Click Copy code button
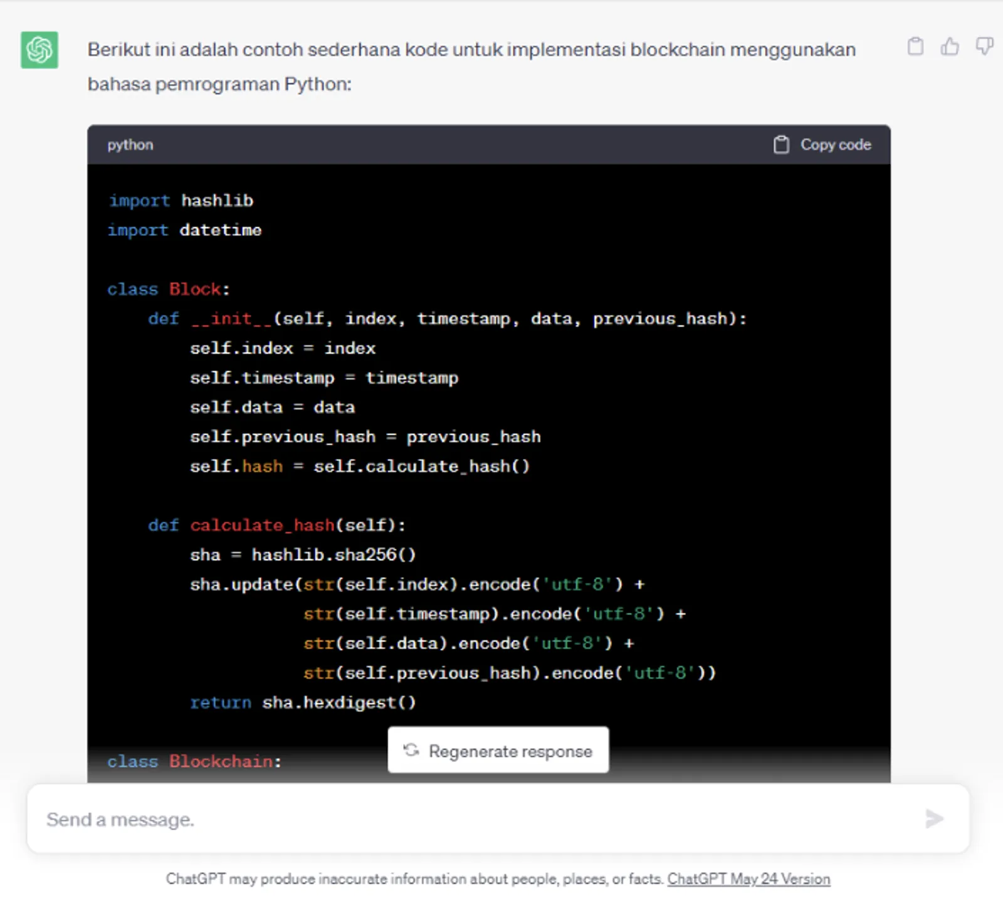 [x=822, y=145]
